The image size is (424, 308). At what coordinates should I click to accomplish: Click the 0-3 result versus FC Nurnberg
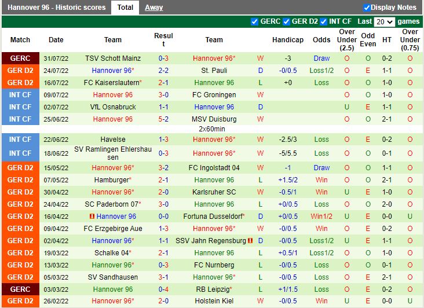[x=163, y=265]
